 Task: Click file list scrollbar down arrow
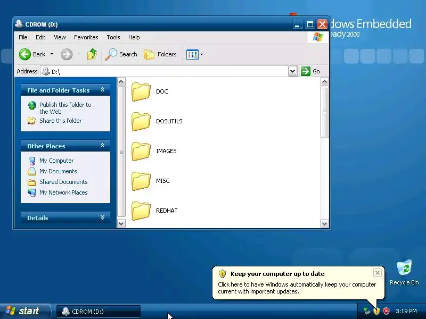pos(325,224)
